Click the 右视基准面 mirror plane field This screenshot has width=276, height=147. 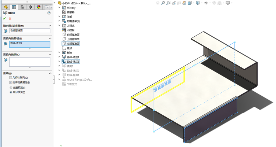click(30, 31)
